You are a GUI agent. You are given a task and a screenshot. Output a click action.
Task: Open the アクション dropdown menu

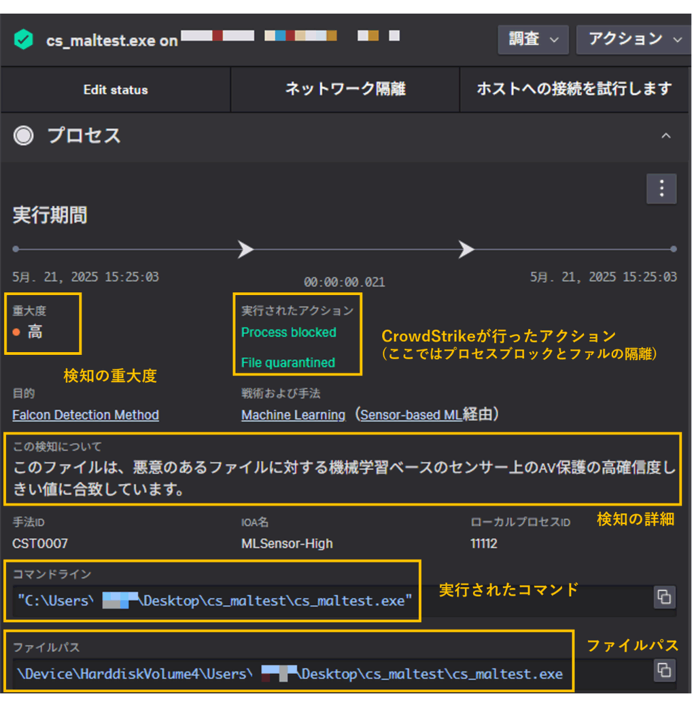tap(633, 39)
